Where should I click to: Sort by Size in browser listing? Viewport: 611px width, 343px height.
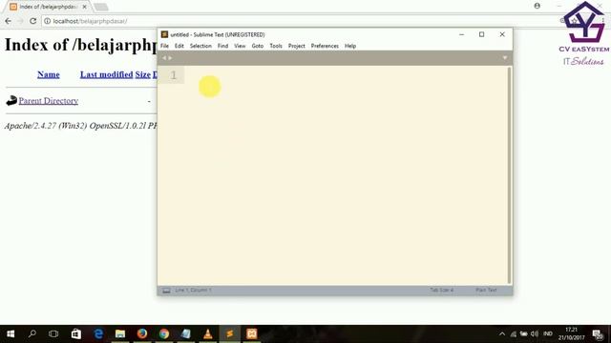(142, 74)
